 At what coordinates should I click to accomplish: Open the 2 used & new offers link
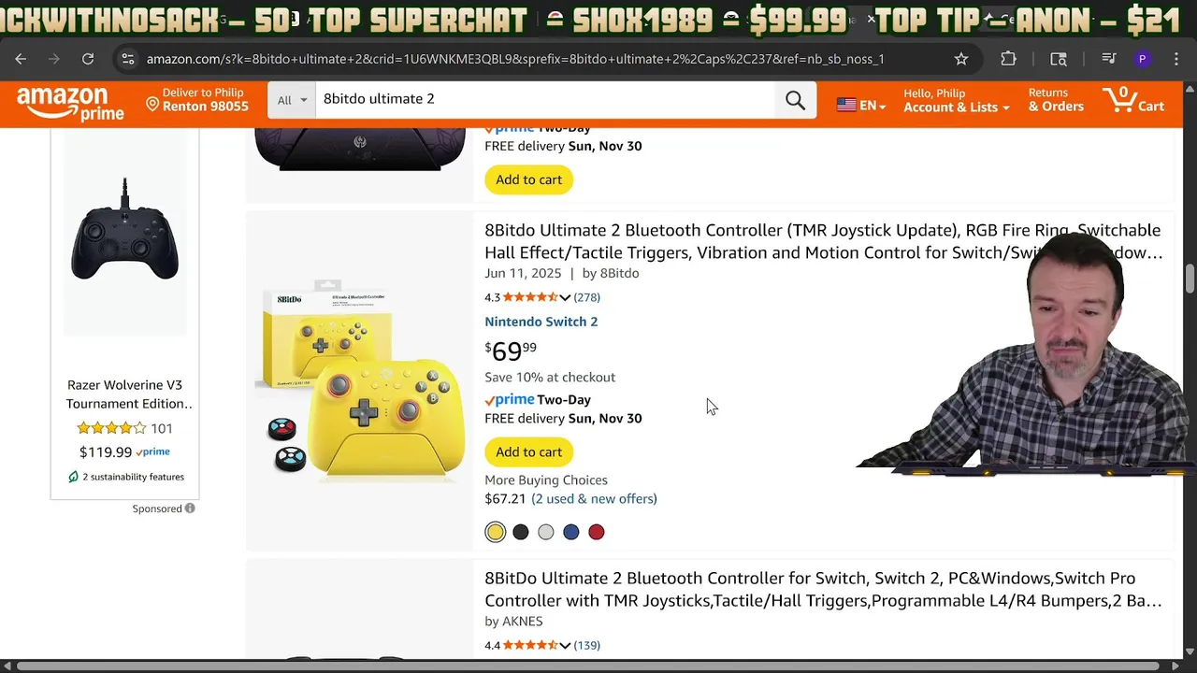(x=594, y=498)
